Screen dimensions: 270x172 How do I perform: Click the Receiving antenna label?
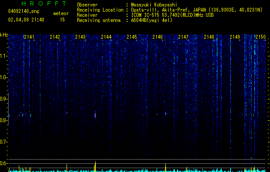pos(99,20)
